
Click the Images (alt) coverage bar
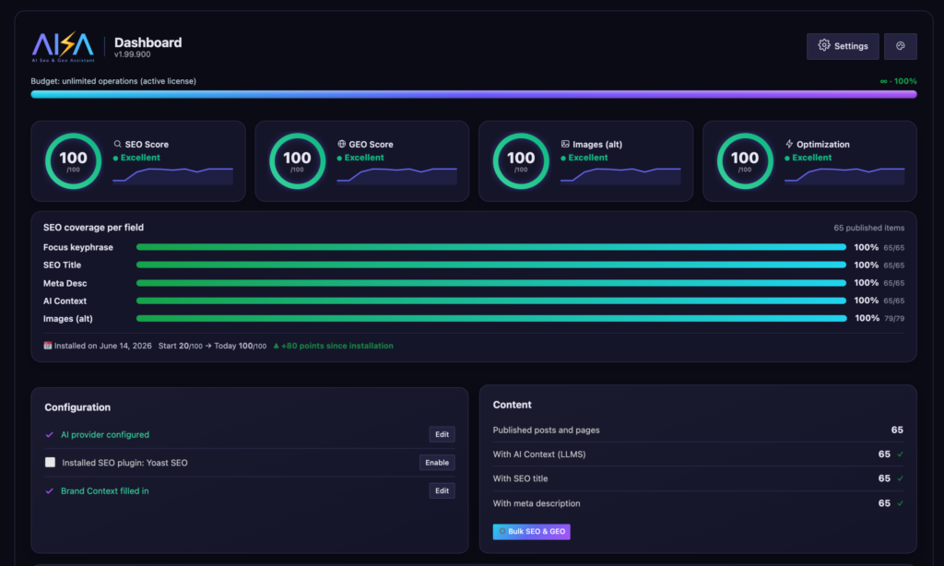tap(491, 318)
